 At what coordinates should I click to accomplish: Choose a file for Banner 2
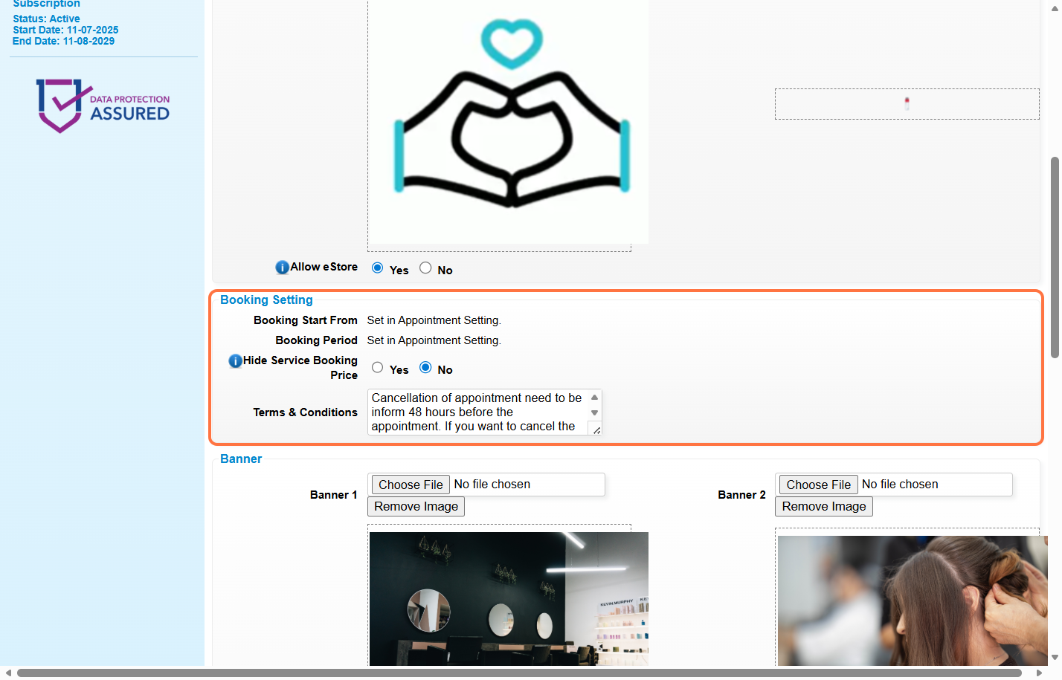tap(818, 485)
